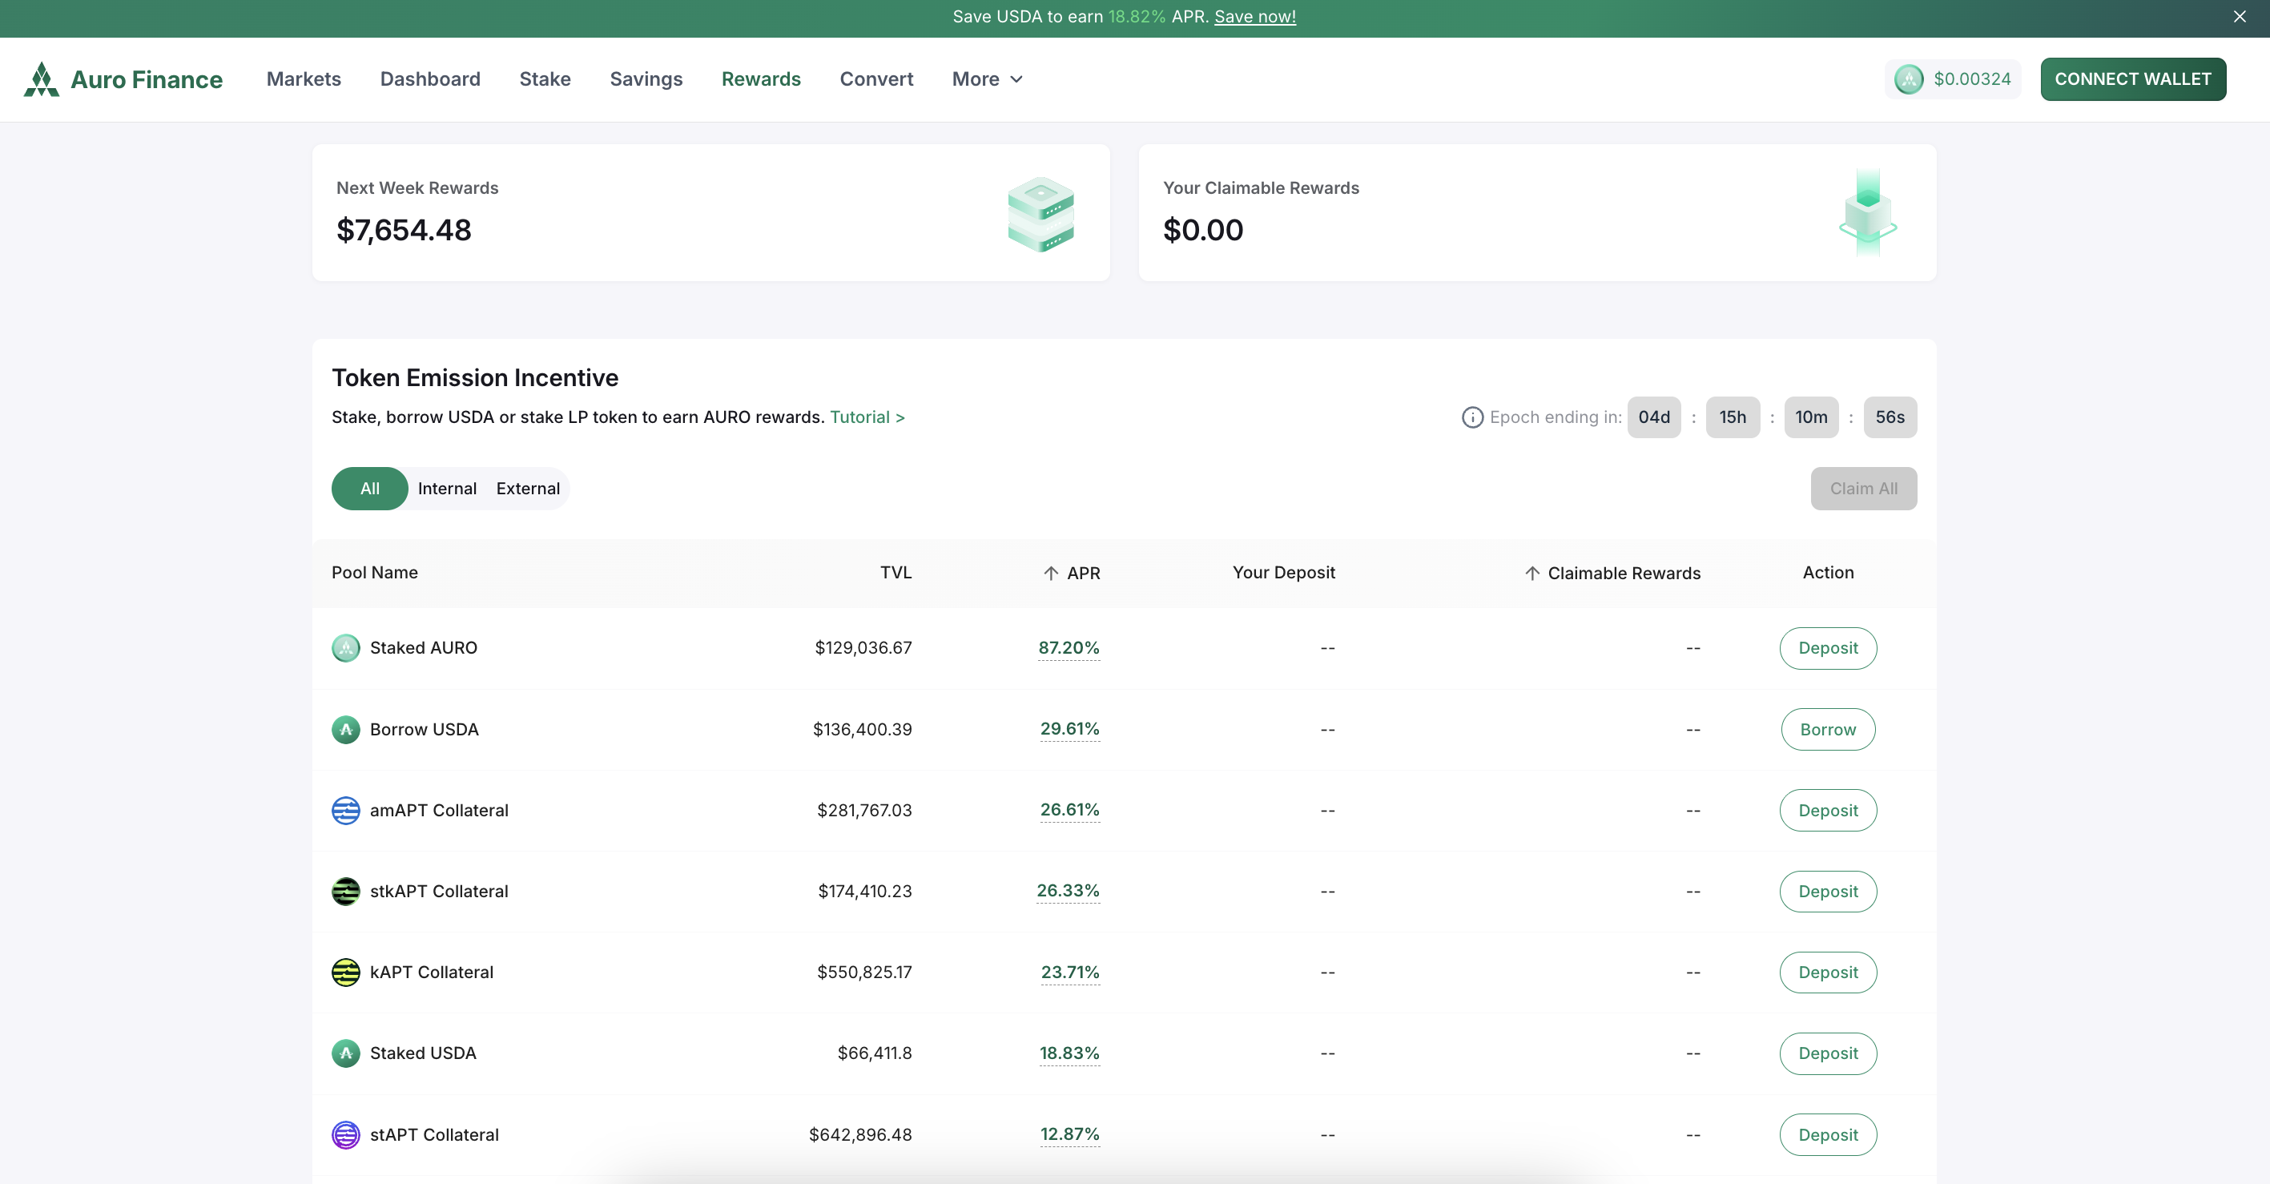2270x1184 pixels.
Task: Switch filter to External pools
Action: coord(527,489)
